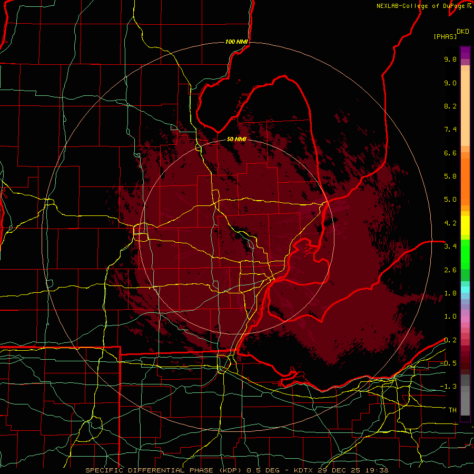Image resolution: width=474 pixels, height=474 pixels.
Task: Select the DKD legend heading
Action: (463, 32)
